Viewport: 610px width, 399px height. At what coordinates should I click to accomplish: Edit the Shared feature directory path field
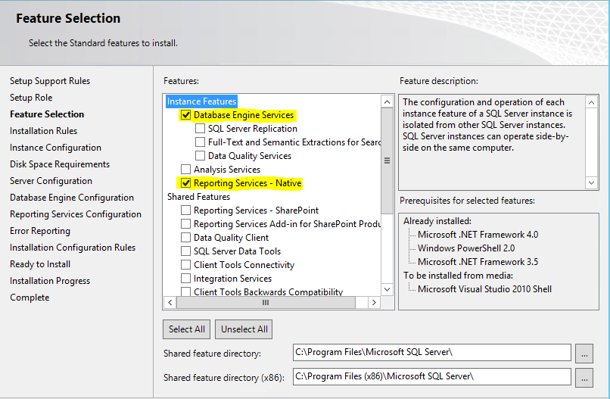pyautogui.click(x=432, y=352)
